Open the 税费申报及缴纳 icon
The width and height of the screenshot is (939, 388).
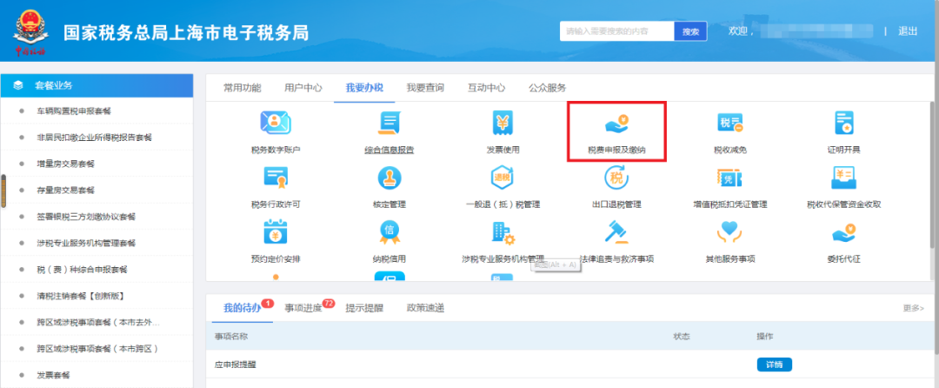click(616, 124)
